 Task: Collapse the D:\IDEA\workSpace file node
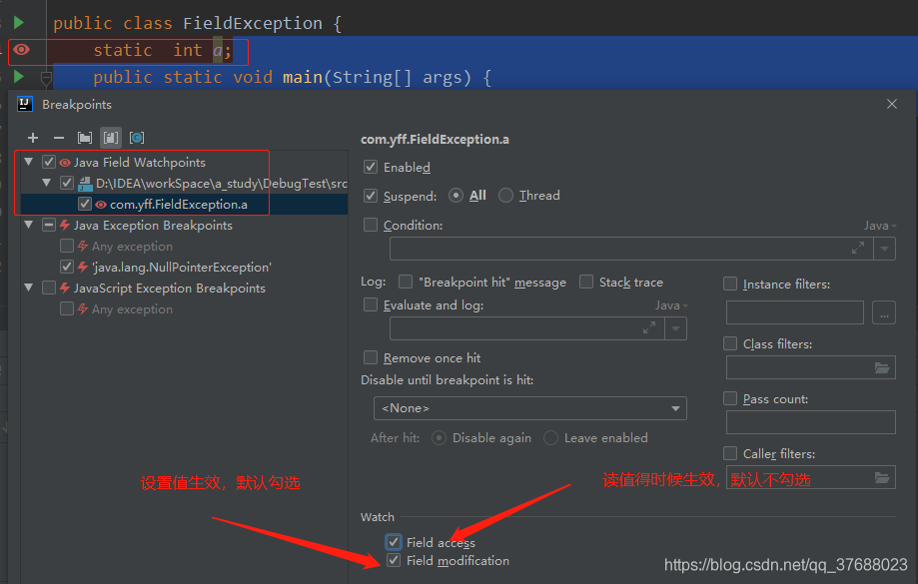pos(46,183)
